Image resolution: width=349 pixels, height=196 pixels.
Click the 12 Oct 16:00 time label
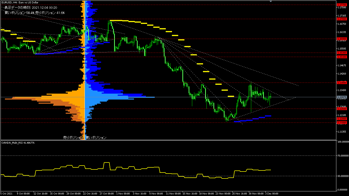[x=40, y=193]
